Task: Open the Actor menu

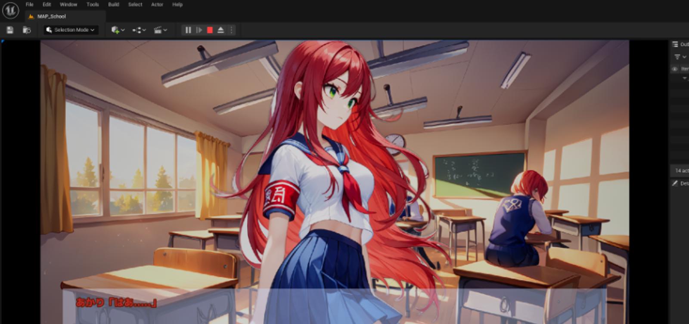Action: pyautogui.click(x=157, y=4)
